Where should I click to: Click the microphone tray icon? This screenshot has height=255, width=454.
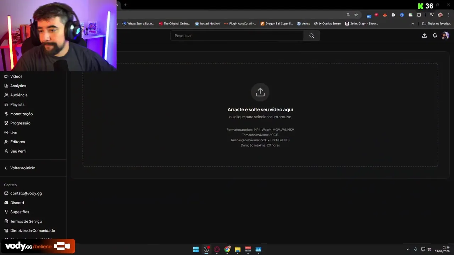[416, 249]
